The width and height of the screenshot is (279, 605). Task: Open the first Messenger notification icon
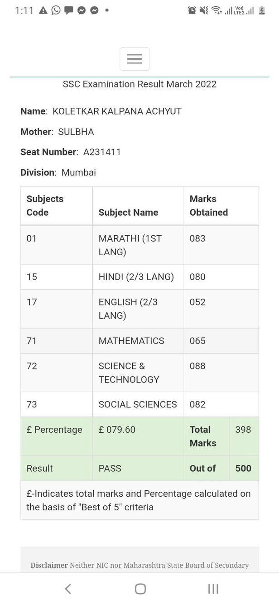82,10
